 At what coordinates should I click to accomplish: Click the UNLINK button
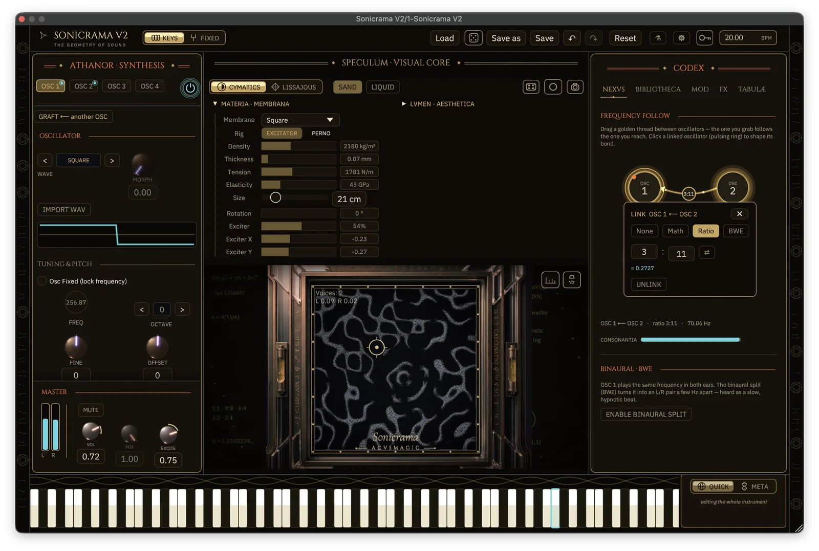pos(649,284)
